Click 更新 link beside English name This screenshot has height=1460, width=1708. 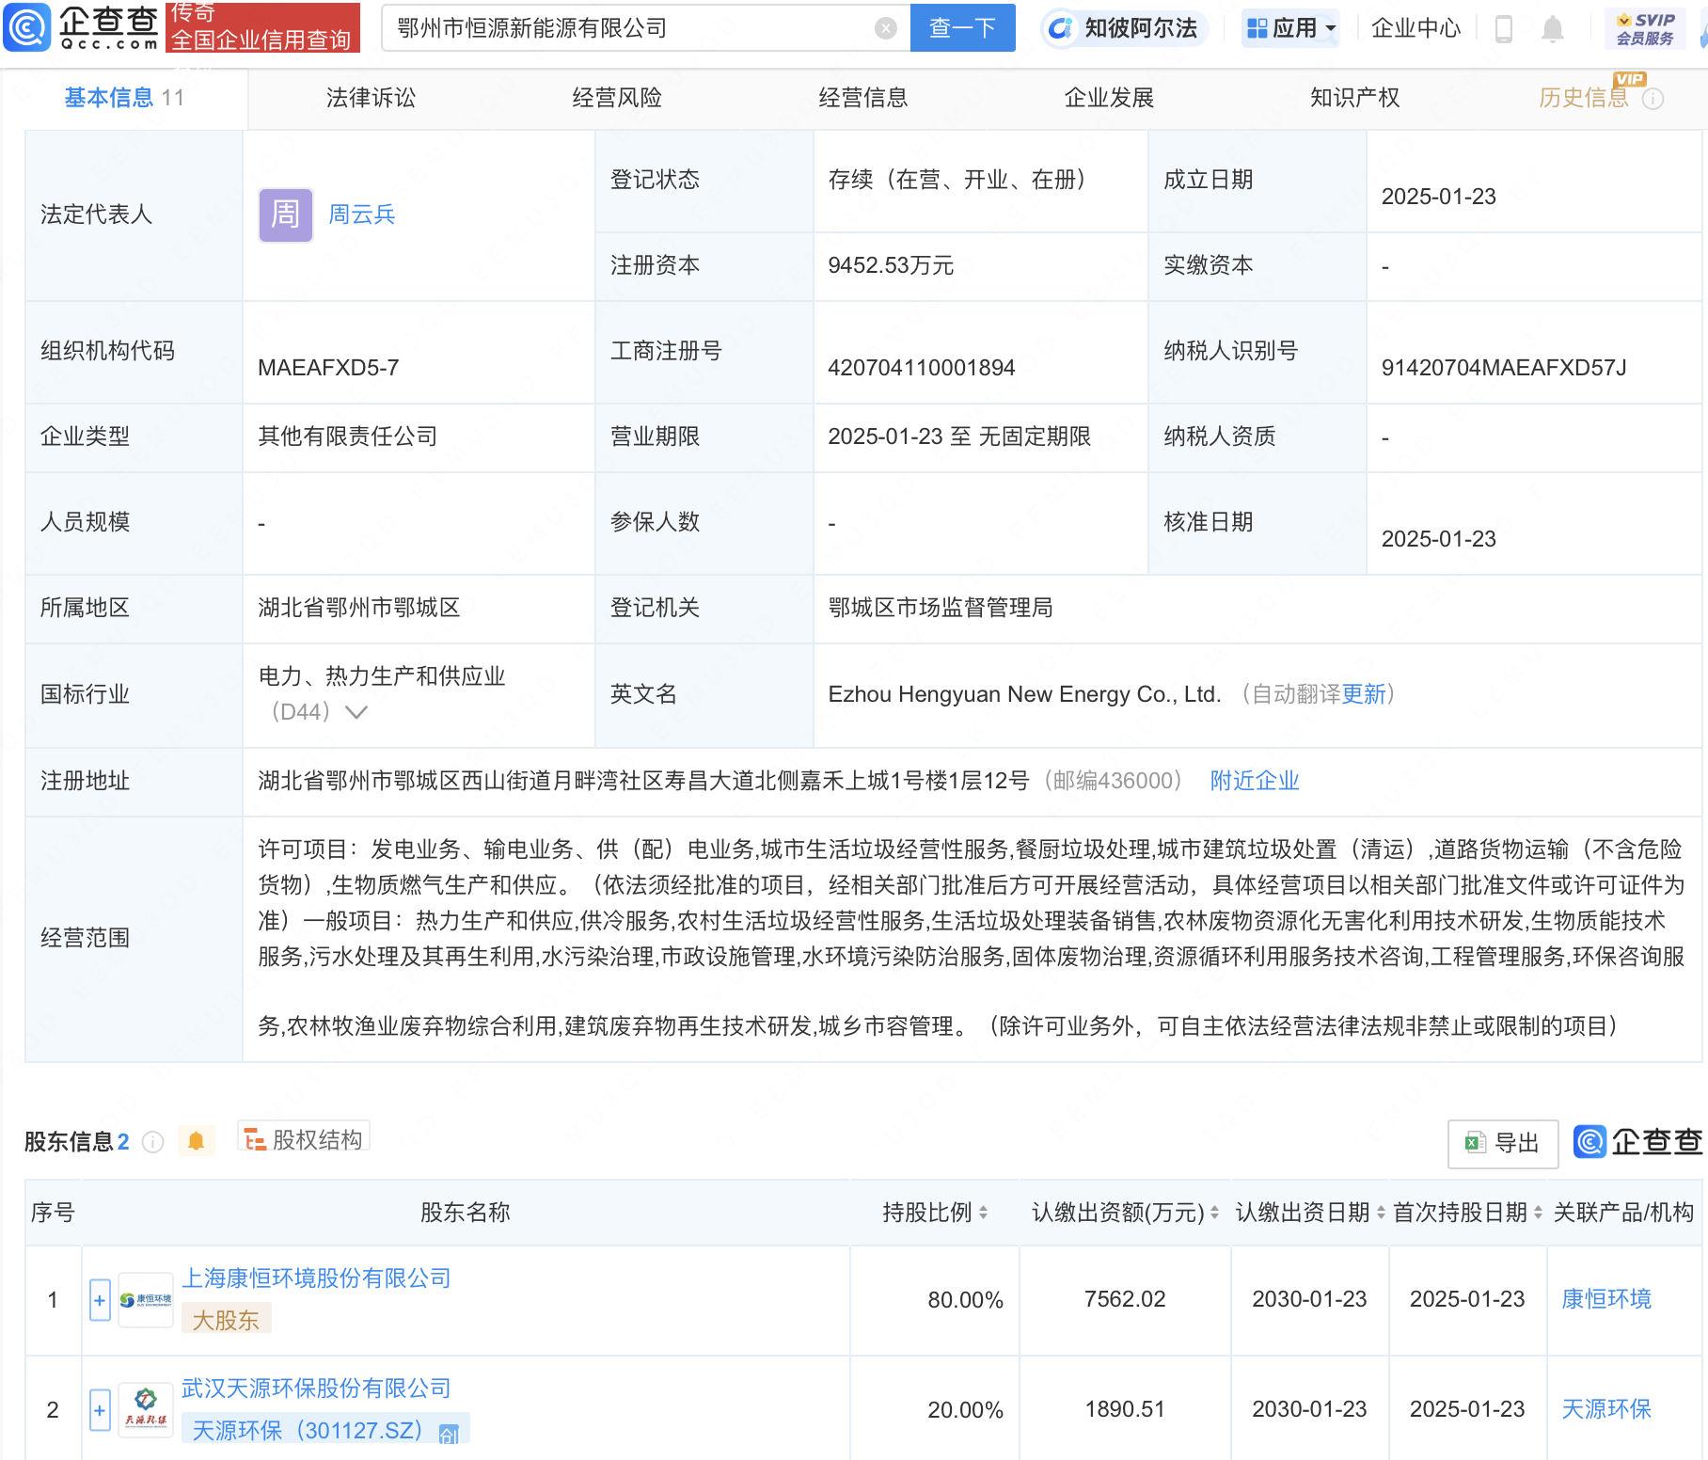click(x=1364, y=694)
